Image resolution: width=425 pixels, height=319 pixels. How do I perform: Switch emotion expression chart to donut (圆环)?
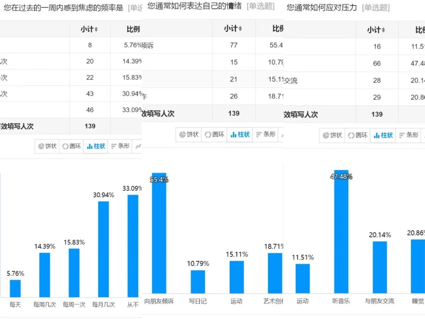(x=214, y=135)
